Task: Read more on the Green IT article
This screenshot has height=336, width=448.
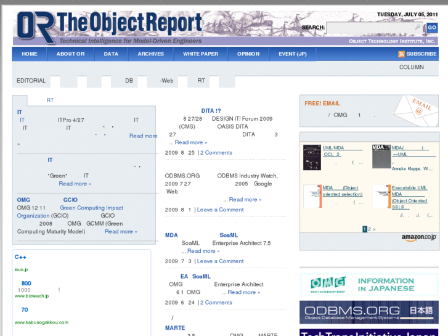Action: tap(75, 184)
